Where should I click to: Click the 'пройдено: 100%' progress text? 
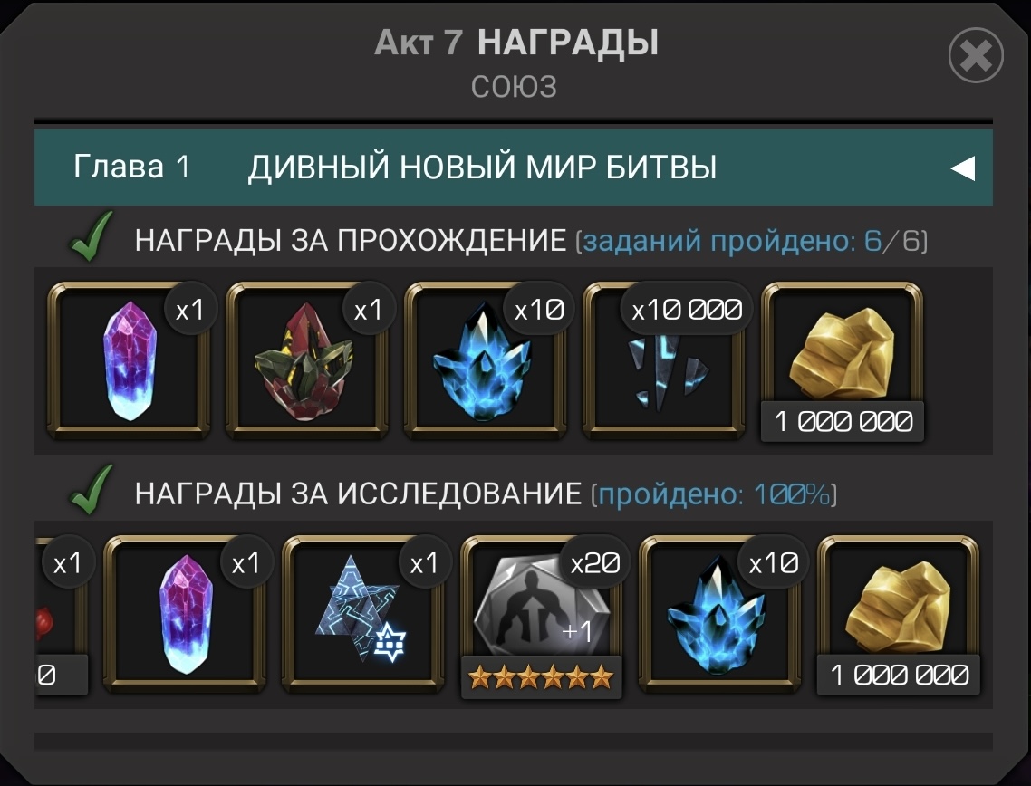(714, 494)
